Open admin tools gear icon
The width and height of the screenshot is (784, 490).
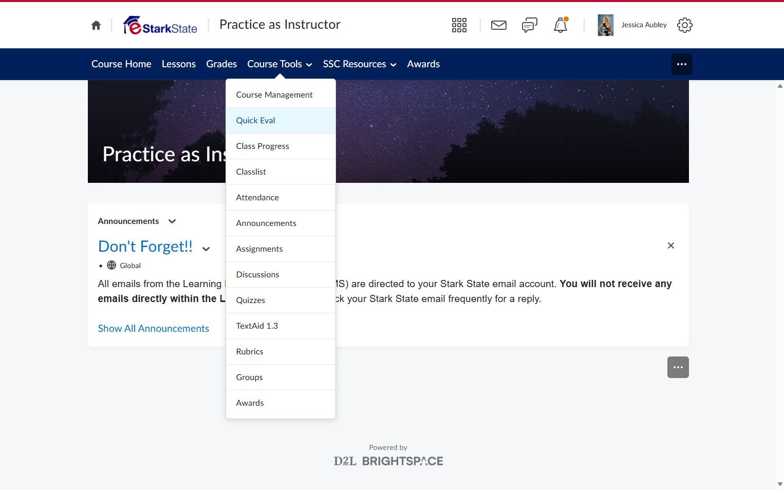pos(685,25)
